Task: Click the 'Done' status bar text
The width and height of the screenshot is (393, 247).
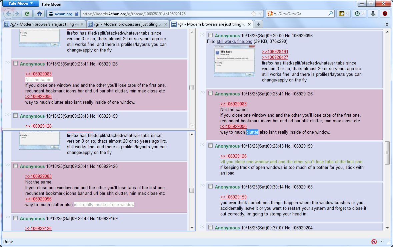Action: (x=8, y=241)
